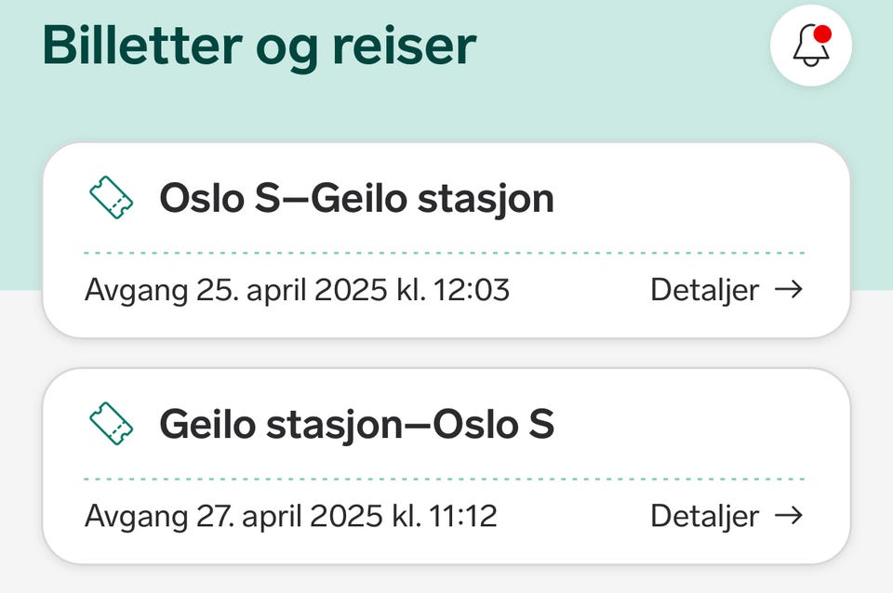Image resolution: width=893 pixels, height=593 pixels.
Task: Click the Avgang 27. april 2025 departure text
Action: pos(290,516)
